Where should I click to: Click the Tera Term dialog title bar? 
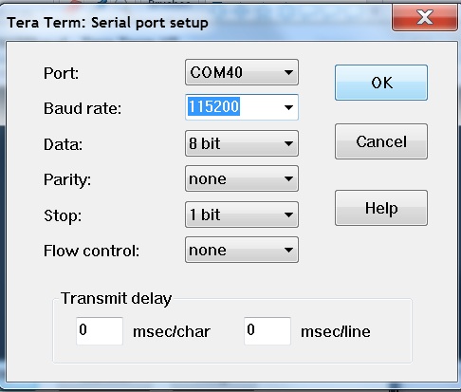coord(196,22)
